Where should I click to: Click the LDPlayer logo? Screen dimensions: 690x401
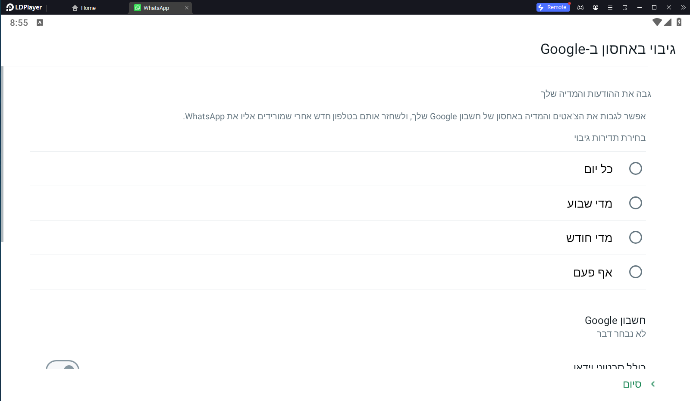coord(24,7)
